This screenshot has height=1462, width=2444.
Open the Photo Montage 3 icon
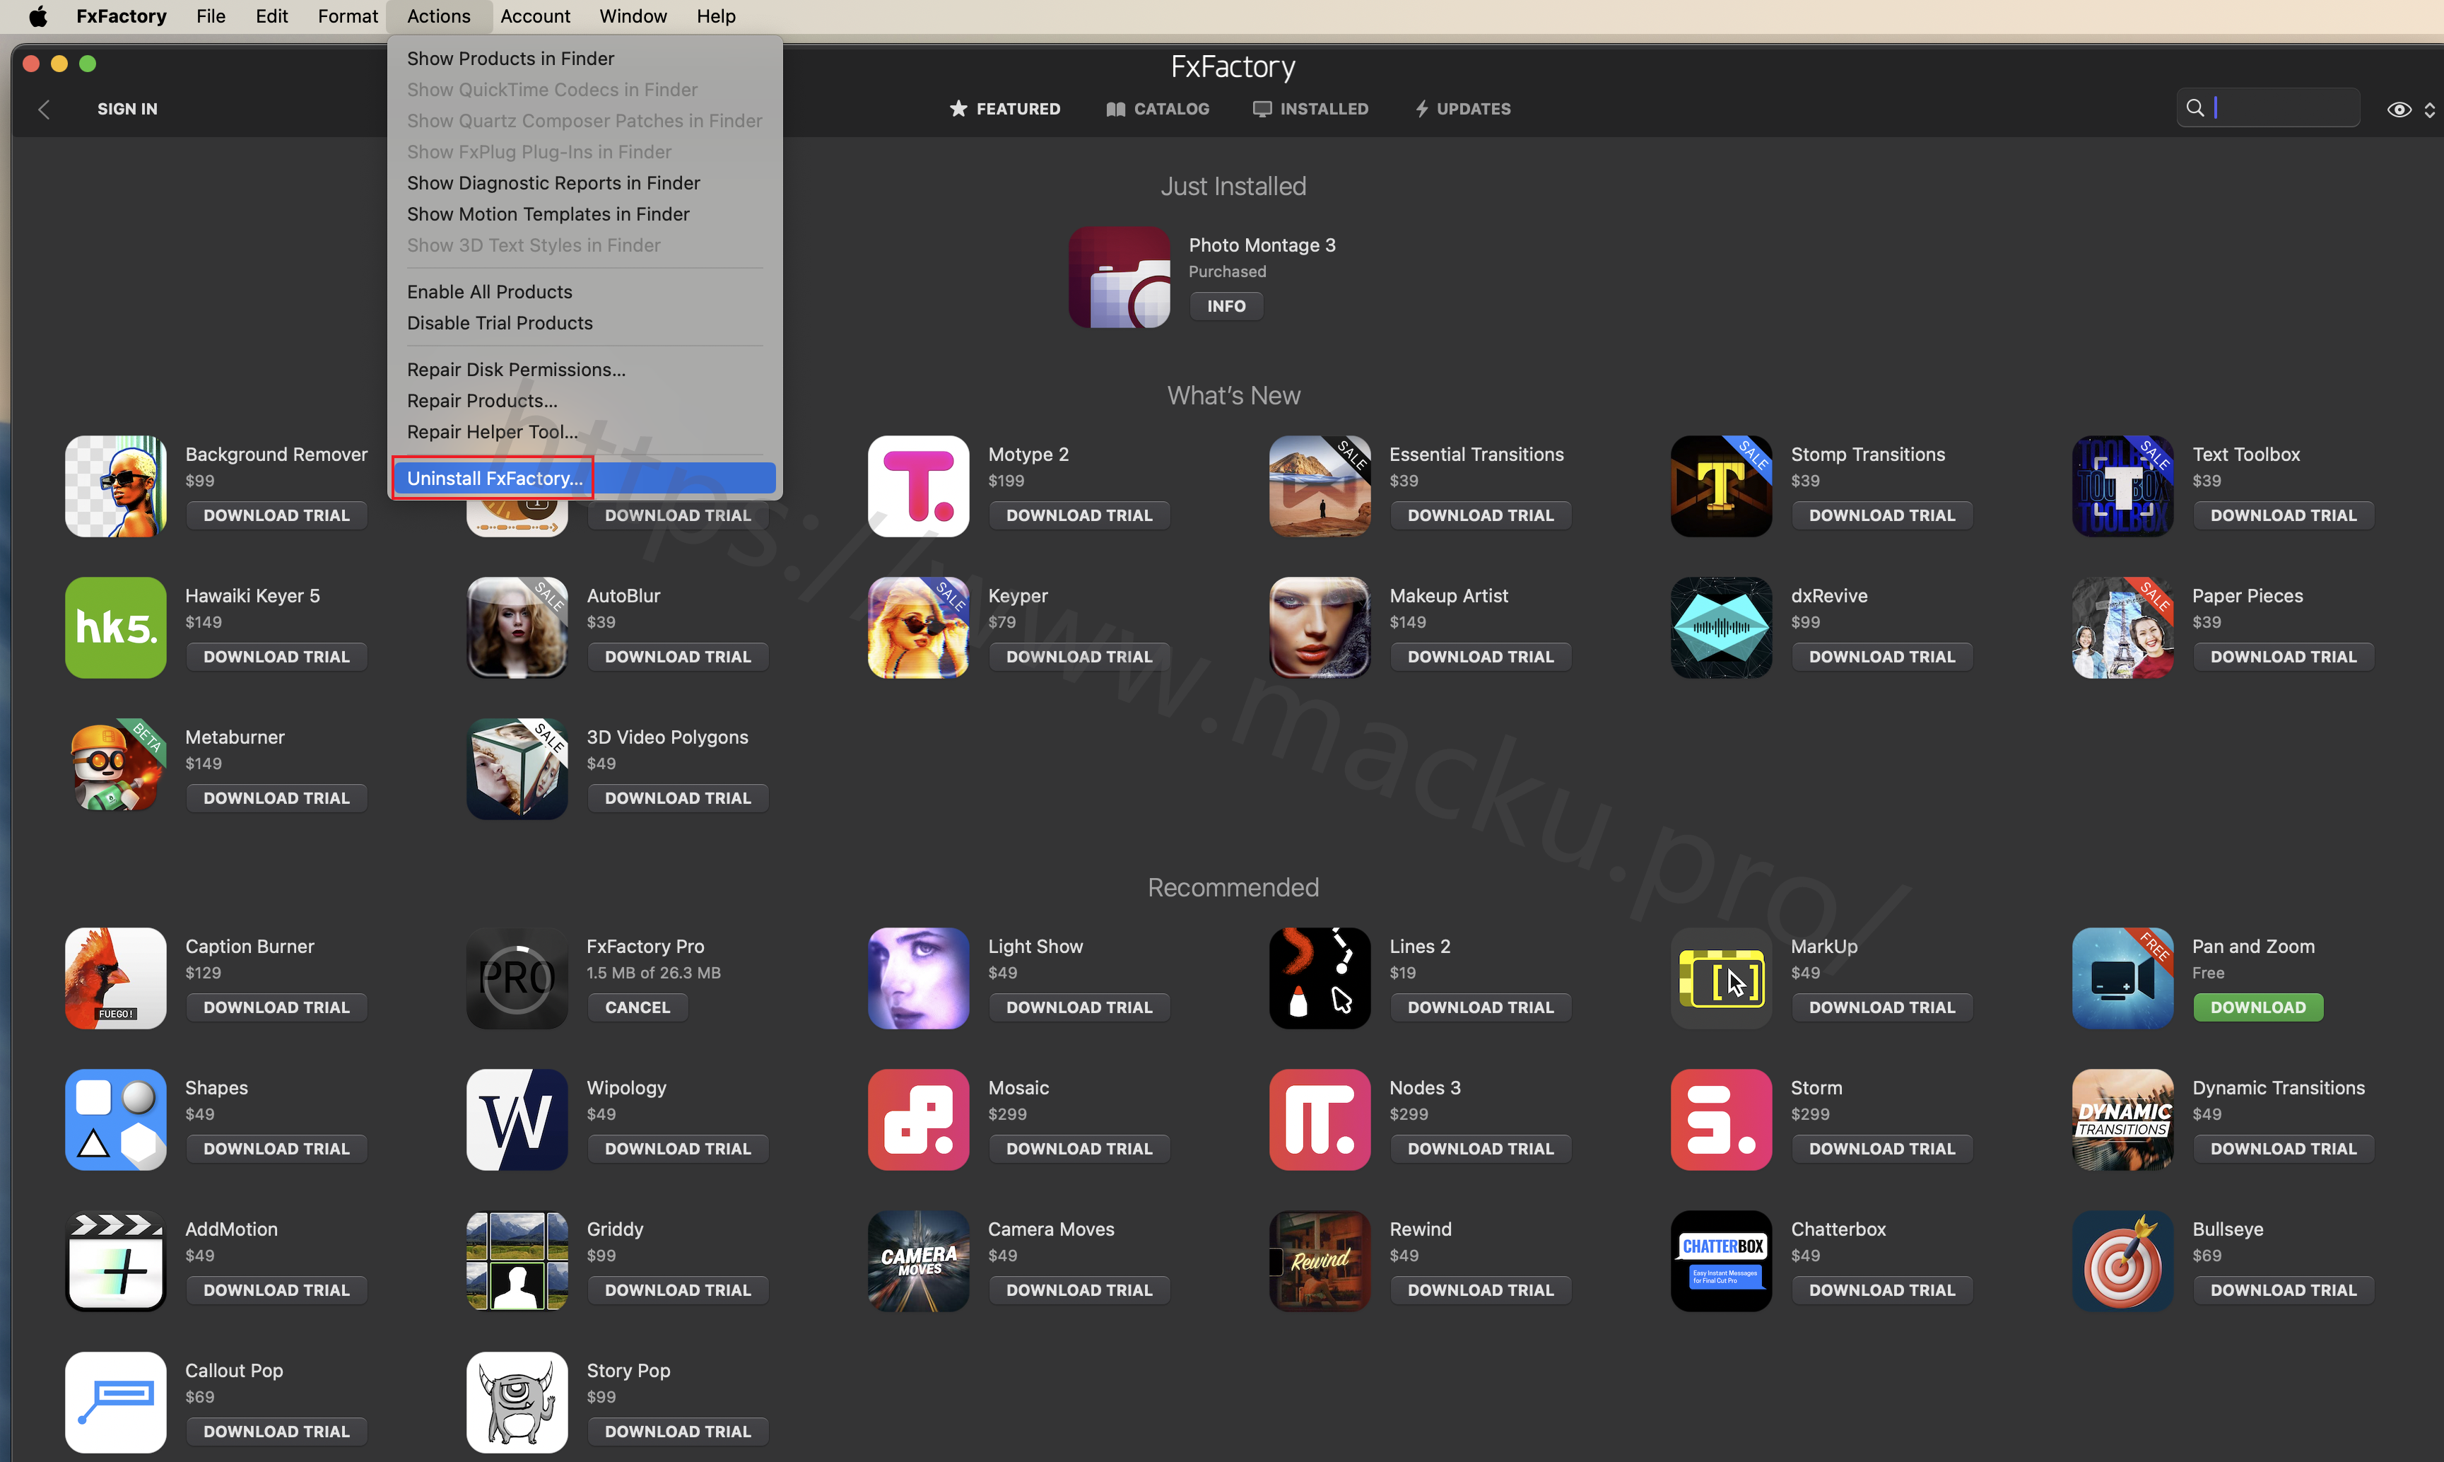coord(1120,277)
